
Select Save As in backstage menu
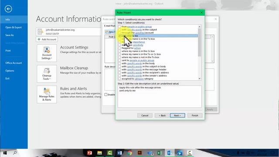[x=14, y=35]
